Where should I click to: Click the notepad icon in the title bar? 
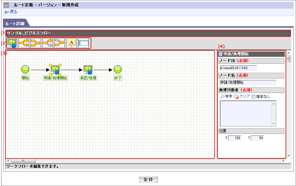pyautogui.click(x=6, y=5)
